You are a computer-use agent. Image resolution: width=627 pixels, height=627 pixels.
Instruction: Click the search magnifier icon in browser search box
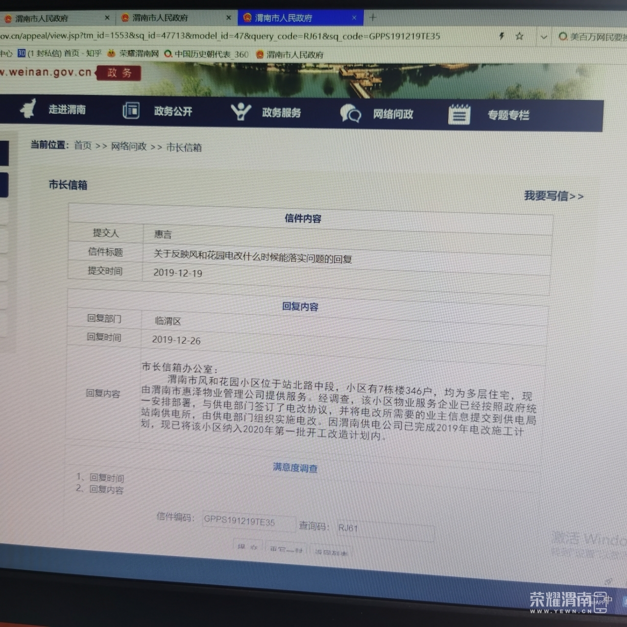(x=563, y=36)
